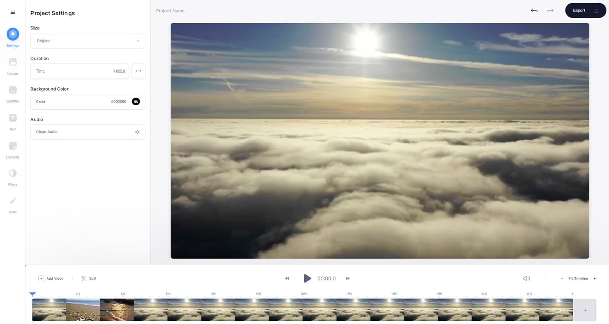This screenshot has height=324, width=609.
Task: Open the Settings tab in sidebar
Action: [13, 34]
